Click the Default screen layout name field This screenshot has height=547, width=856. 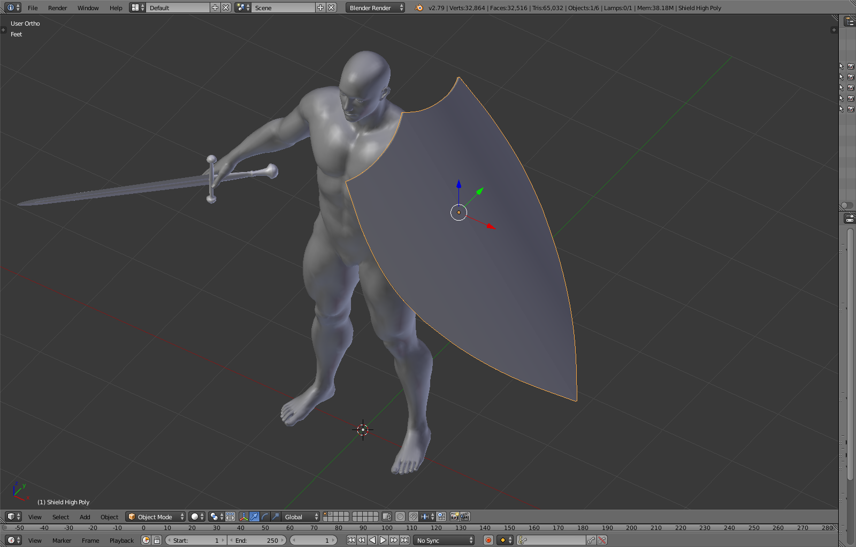pyautogui.click(x=178, y=7)
